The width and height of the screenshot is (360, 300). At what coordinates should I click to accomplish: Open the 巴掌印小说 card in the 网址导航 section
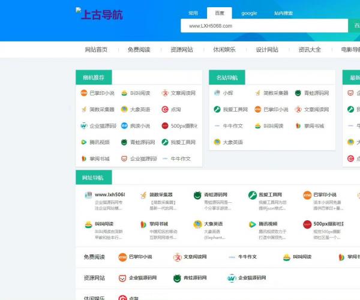[323, 202]
